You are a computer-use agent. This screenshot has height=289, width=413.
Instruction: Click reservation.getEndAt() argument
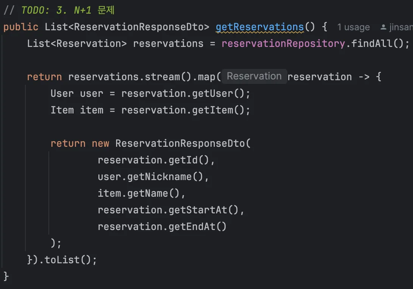pos(162,227)
